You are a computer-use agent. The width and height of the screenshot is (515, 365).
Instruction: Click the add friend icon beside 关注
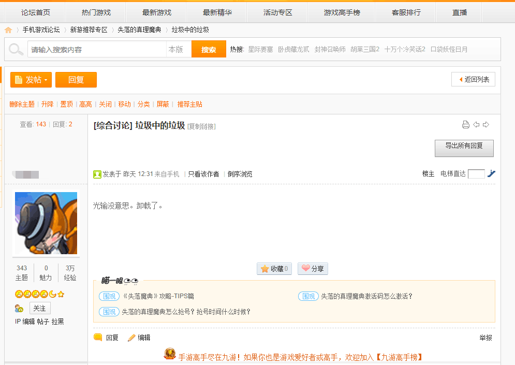pyautogui.click(x=19, y=309)
